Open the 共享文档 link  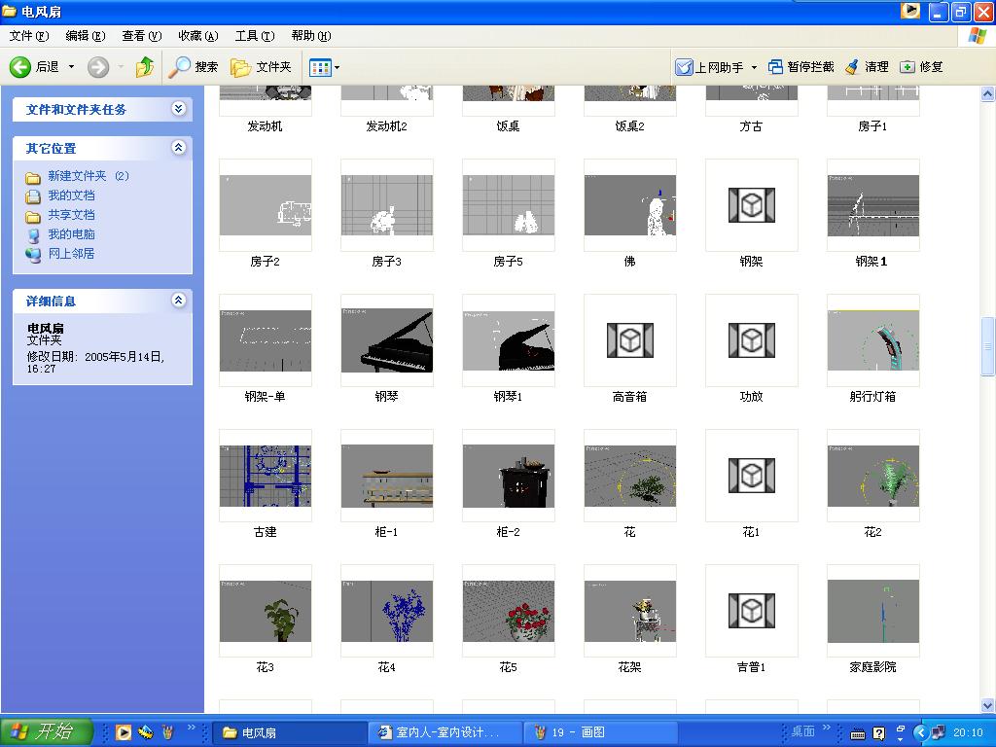(x=71, y=215)
